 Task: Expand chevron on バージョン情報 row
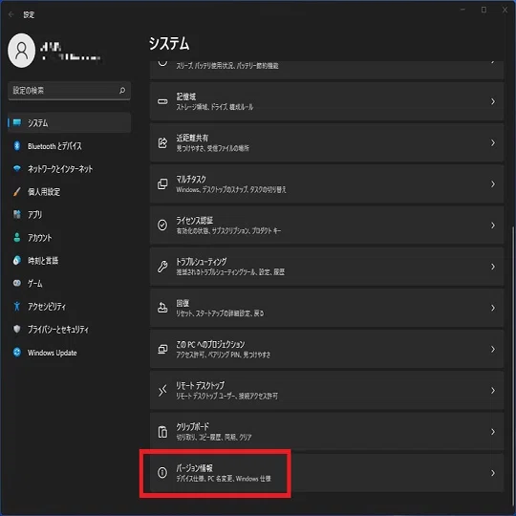[493, 473]
